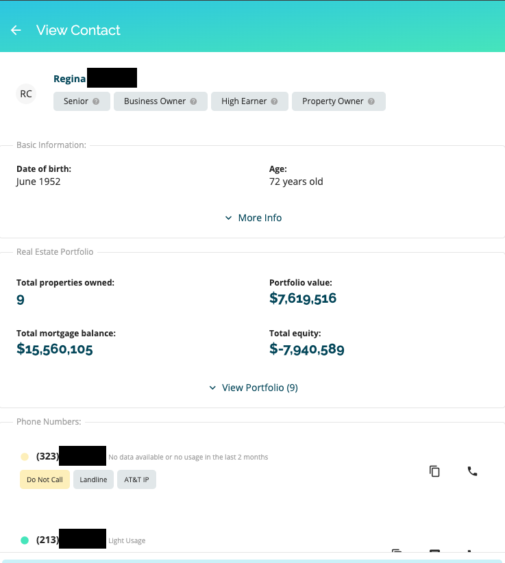Click the Phone Numbers heading
Image resolution: width=505 pixels, height=563 pixels.
[49, 421]
